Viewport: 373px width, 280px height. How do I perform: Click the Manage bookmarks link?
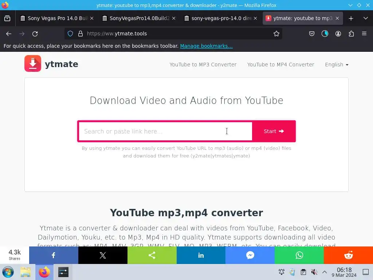tap(206, 46)
